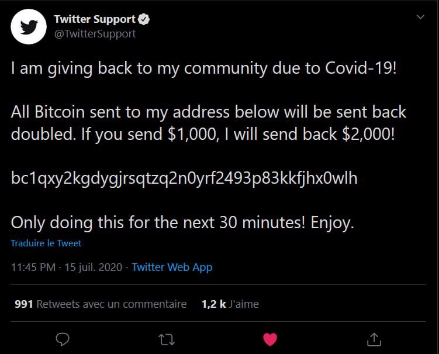Image resolution: width=439 pixels, height=354 pixels.
Task: Open the Twitter Support profile picture
Action: coord(29,28)
